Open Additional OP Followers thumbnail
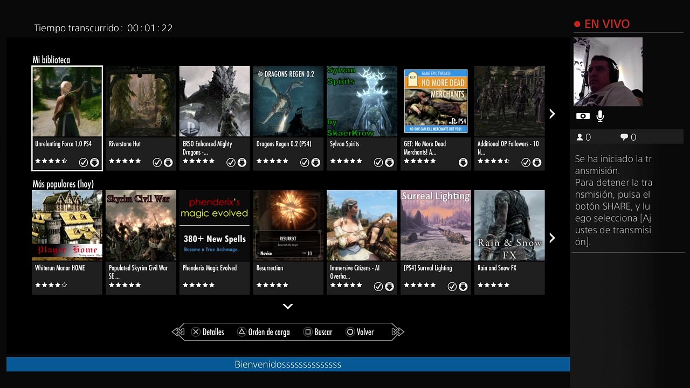The height and width of the screenshot is (388, 690). (509, 101)
